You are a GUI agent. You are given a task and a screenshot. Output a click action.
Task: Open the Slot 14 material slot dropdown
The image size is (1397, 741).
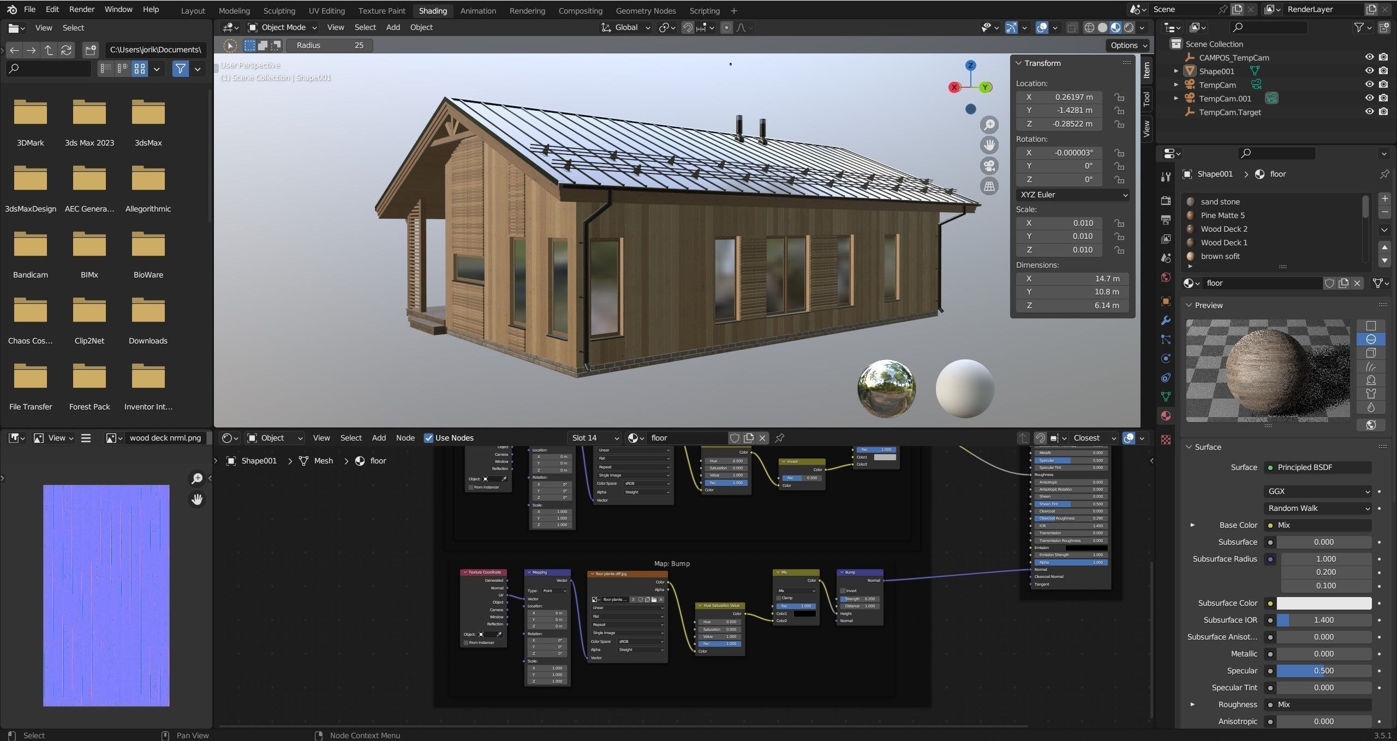click(x=594, y=438)
